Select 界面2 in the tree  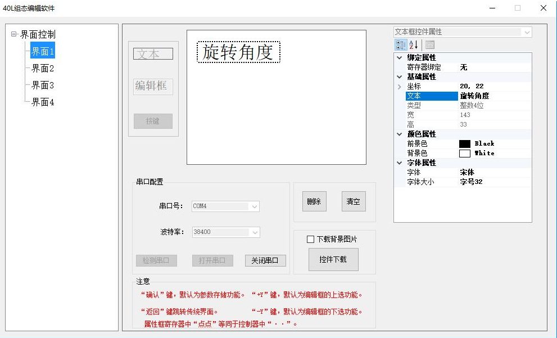point(43,69)
